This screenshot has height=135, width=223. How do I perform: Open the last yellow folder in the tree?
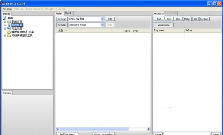click(9, 36)
